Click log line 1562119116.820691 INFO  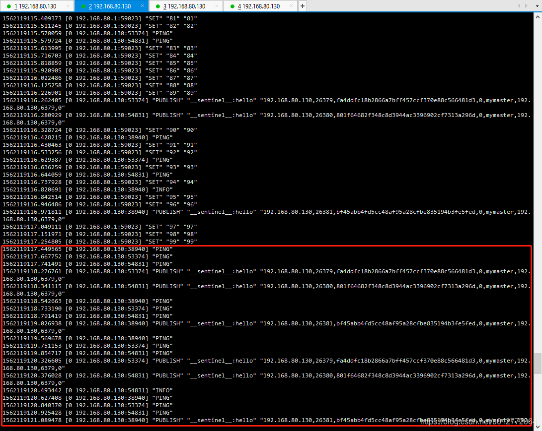coord(87,190)
